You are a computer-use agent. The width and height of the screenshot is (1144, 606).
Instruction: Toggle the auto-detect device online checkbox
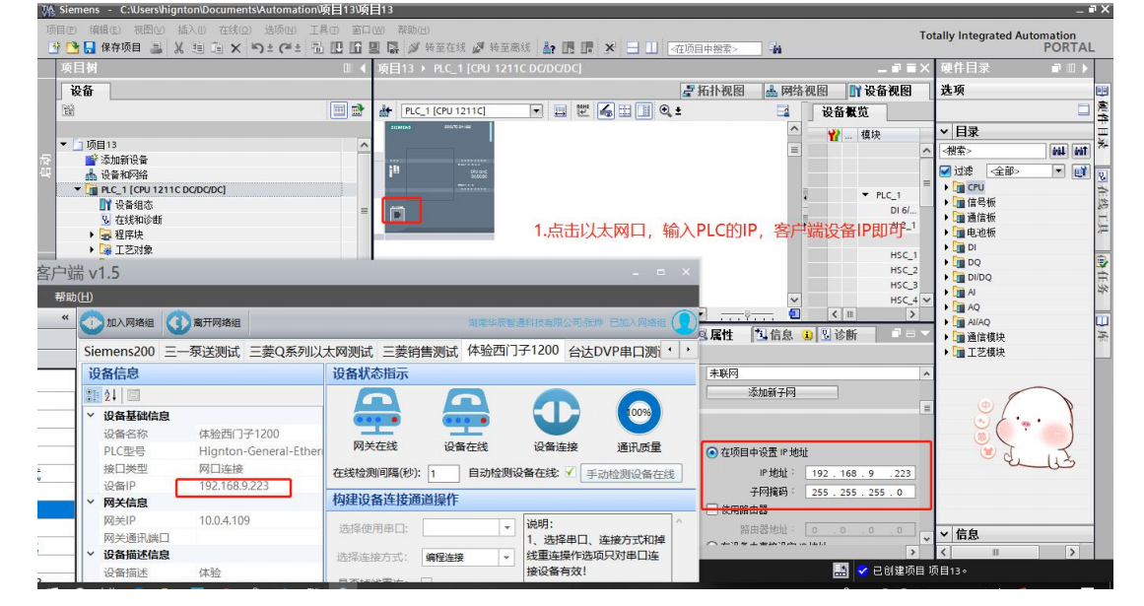pyautogui.click(x=570, y=473)
